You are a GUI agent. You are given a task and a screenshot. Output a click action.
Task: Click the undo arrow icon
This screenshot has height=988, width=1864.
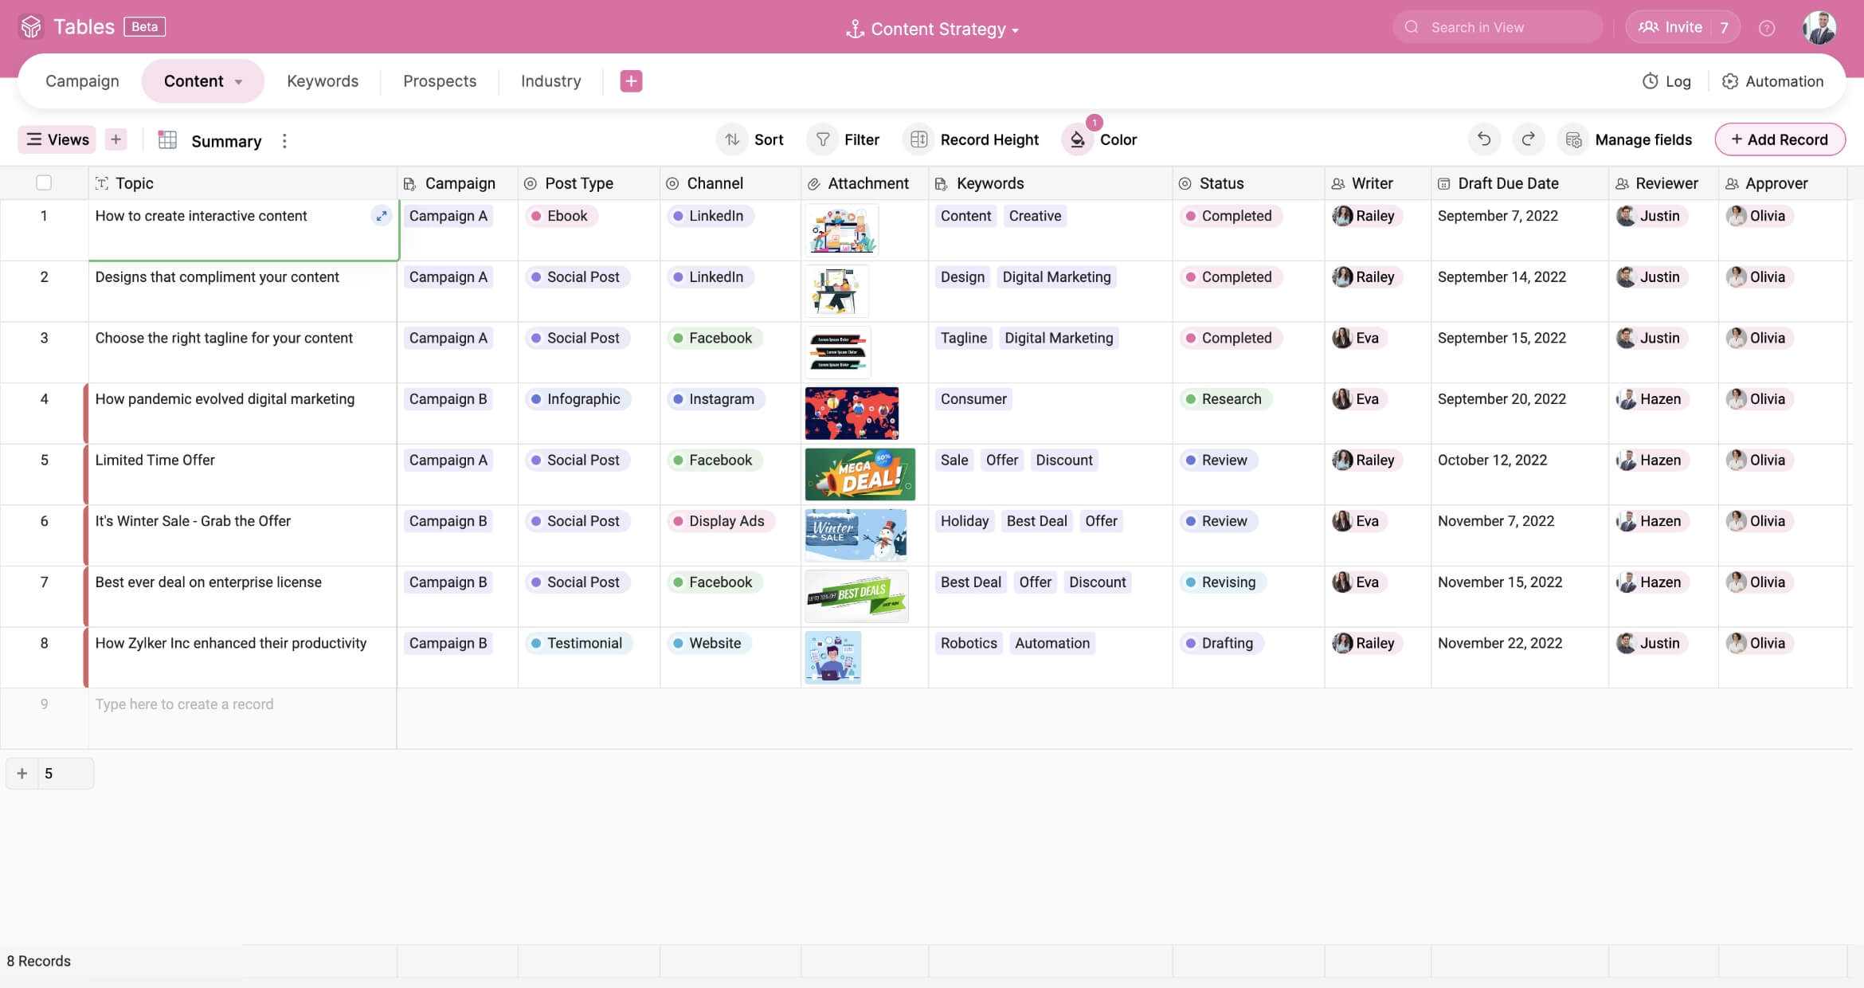[x=1483, y=139]
